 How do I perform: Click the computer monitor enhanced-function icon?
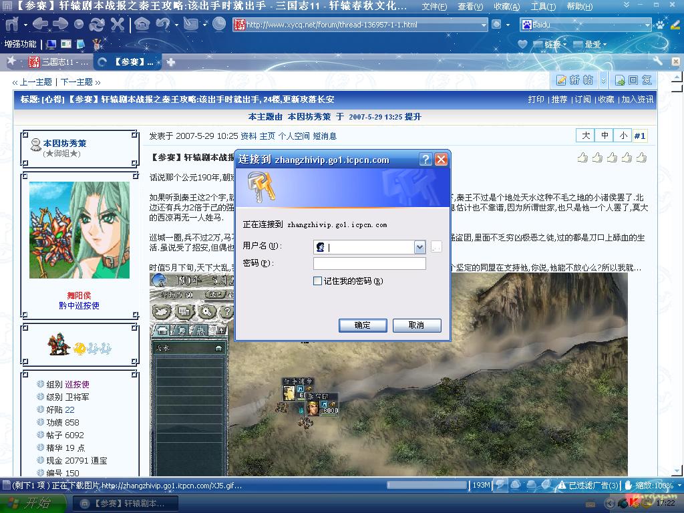pyautogui.click(x=51, y=44)
